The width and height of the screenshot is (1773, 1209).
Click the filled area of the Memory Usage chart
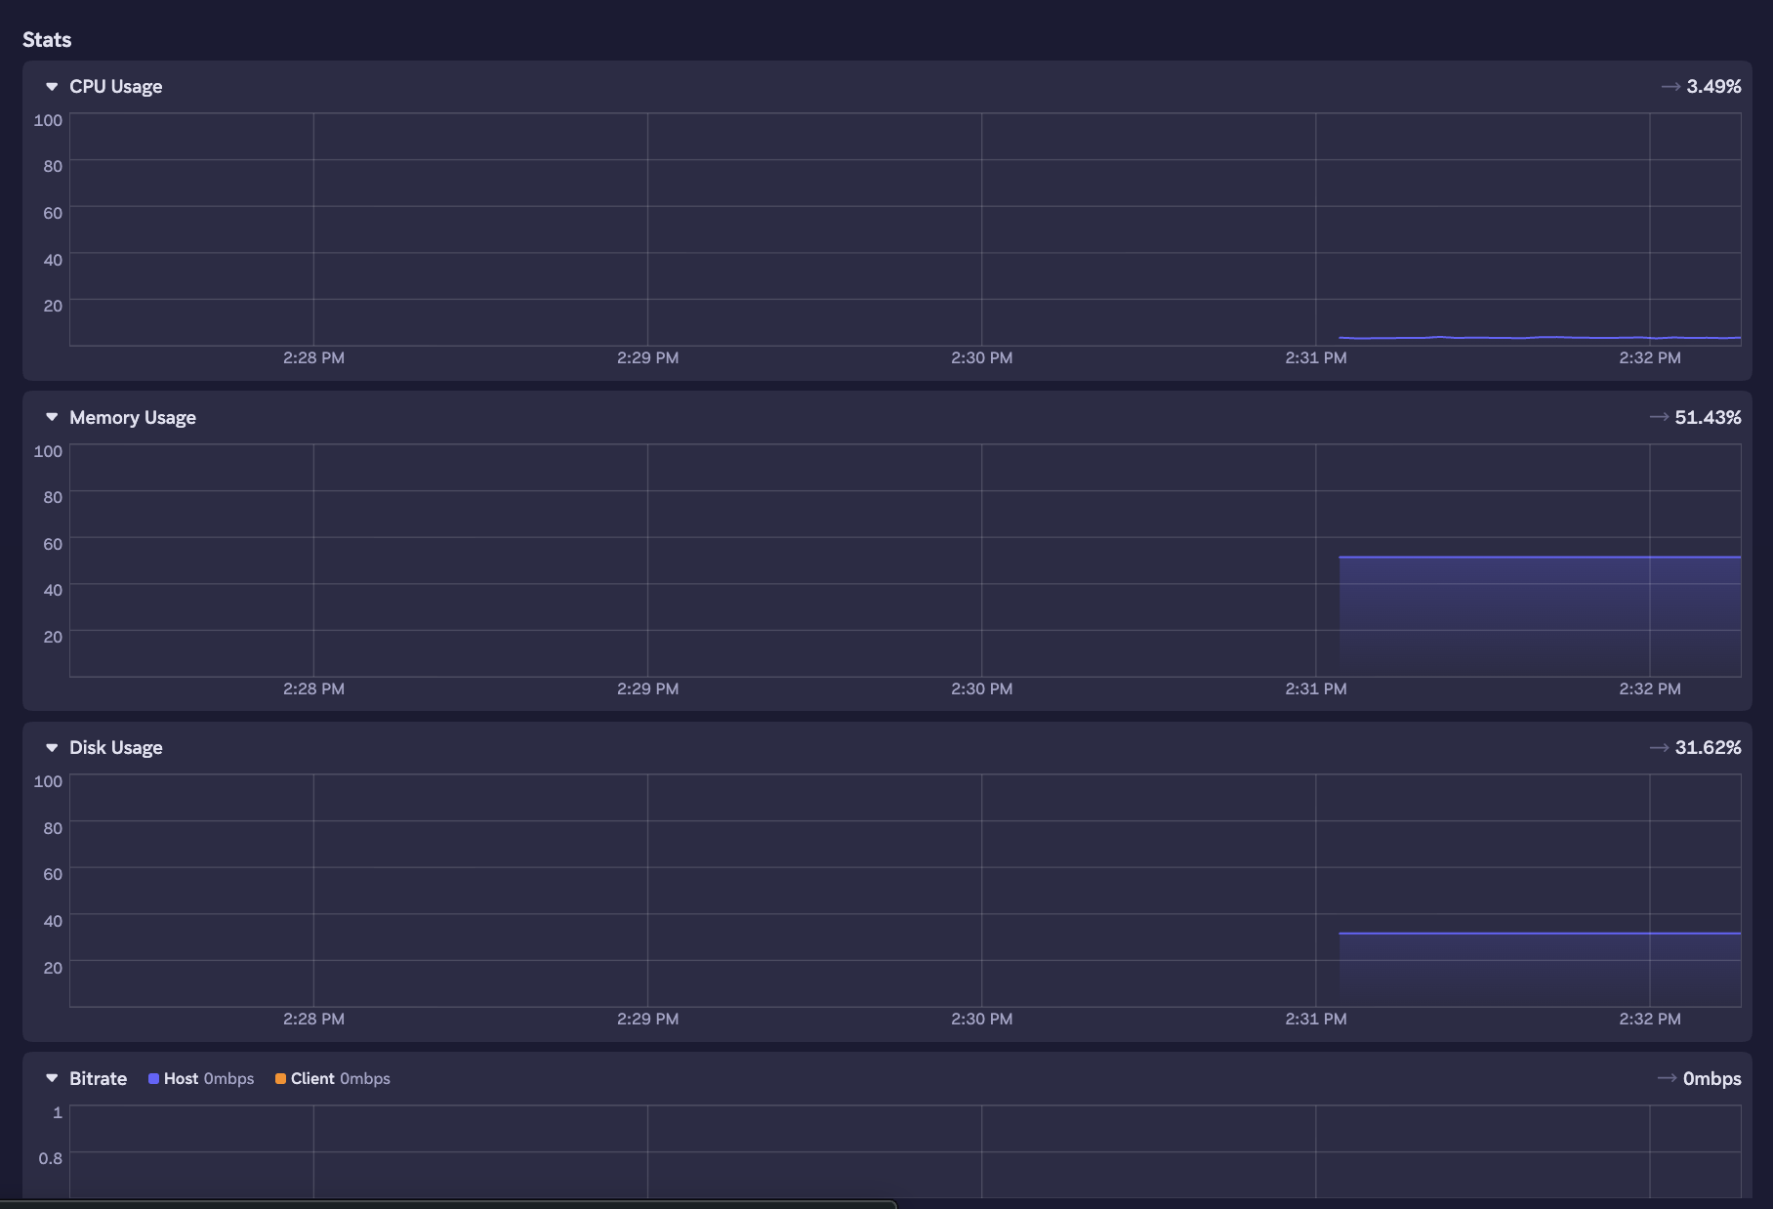coord(1540,615)
